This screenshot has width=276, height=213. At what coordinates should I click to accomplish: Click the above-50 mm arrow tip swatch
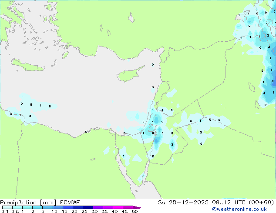138,207
